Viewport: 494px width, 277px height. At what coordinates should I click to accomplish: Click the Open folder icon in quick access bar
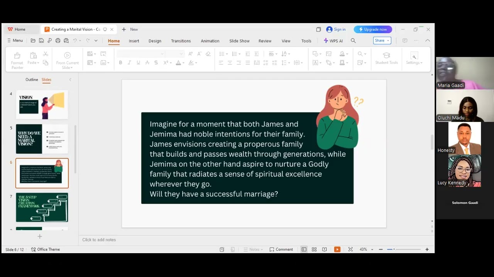tap(33, 40)
